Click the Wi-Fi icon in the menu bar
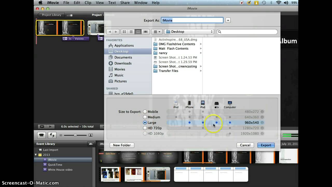 click(279, 3)
